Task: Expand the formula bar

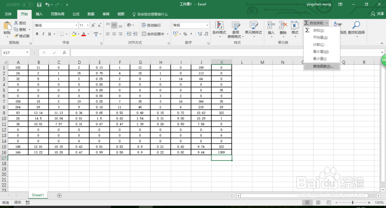Action: click(382, 52)
